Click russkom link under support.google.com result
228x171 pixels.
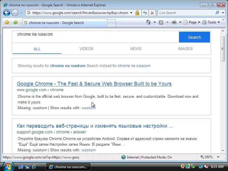click(89, 150)
